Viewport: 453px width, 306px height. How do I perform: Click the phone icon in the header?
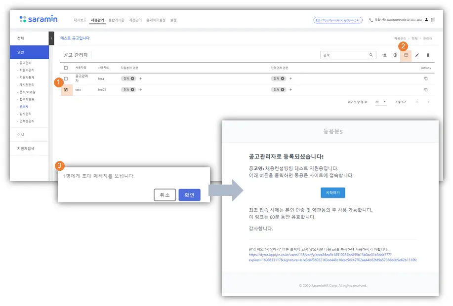pyautogui.click(x=371, y=20)
